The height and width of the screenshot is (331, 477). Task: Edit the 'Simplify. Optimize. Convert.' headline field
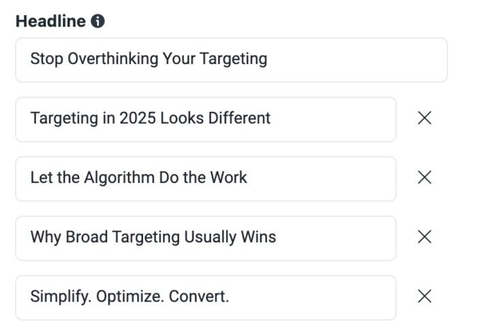pyautogui.click(x=206, y=298)
